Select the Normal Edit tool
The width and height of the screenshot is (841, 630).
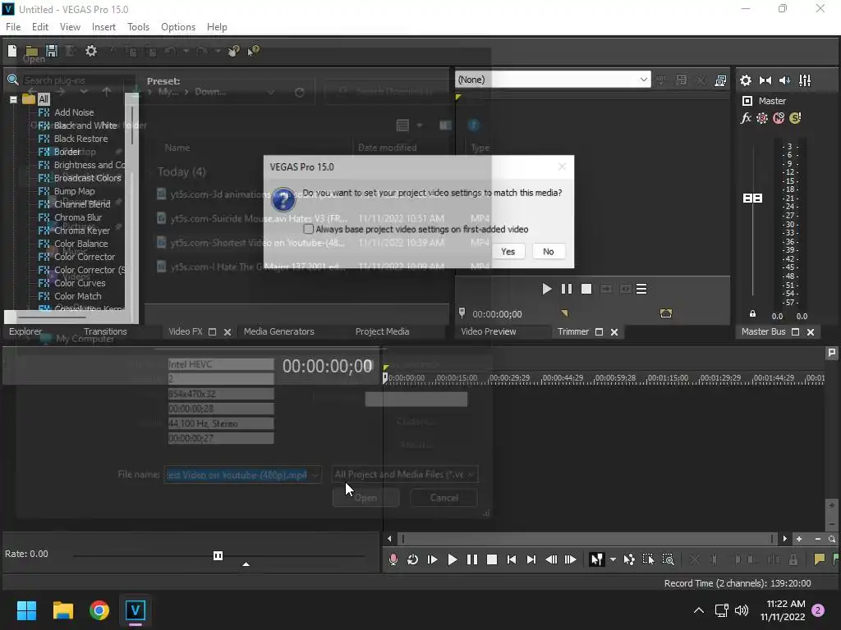coord(596,559)
